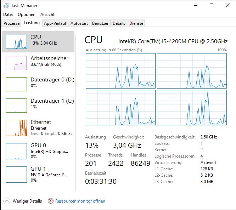236x210 pixels.
Task: Click the Task-Manager title bar icon
Action: [x=7, y=6]
